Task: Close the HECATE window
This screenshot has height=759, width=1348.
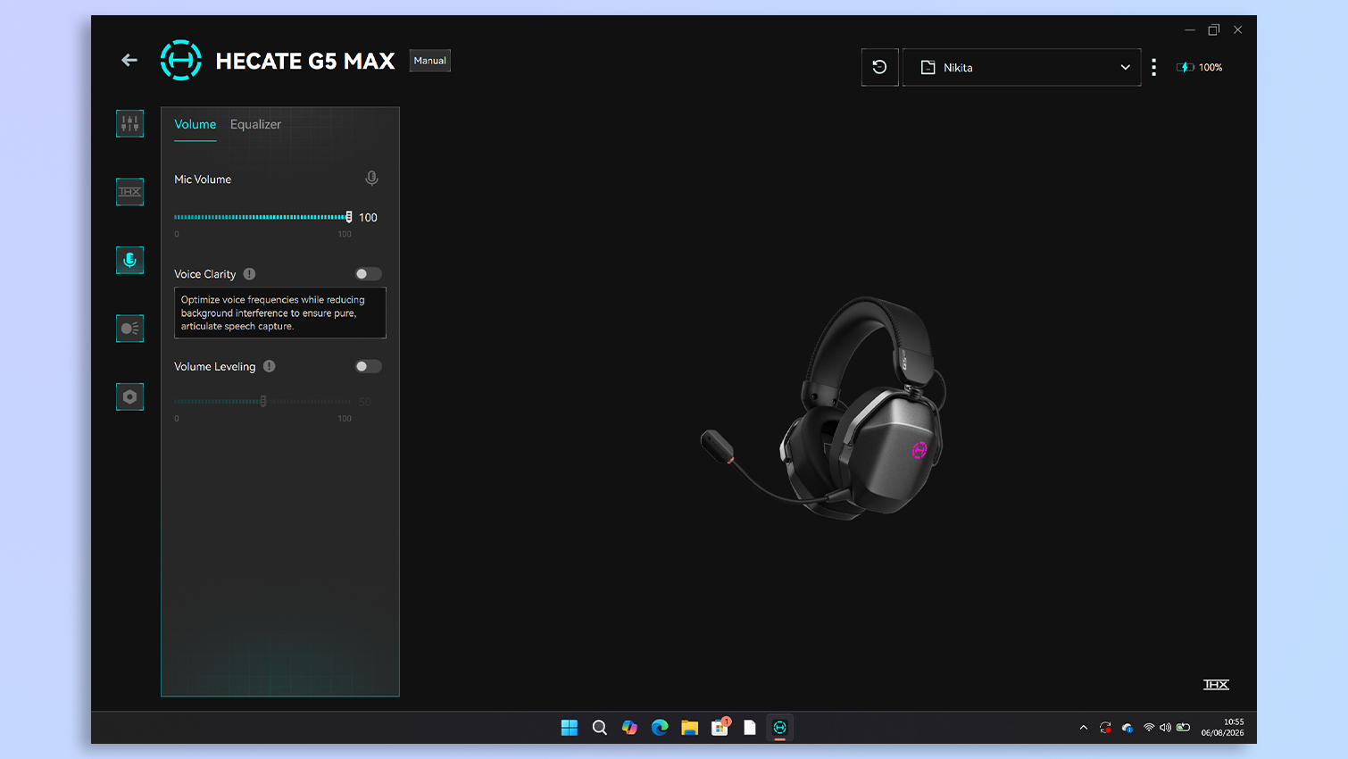Action: coord(1238,29)
